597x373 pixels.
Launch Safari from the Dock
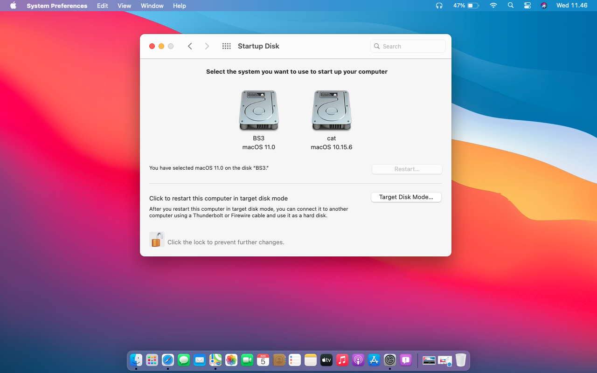(x=168, y=360)
